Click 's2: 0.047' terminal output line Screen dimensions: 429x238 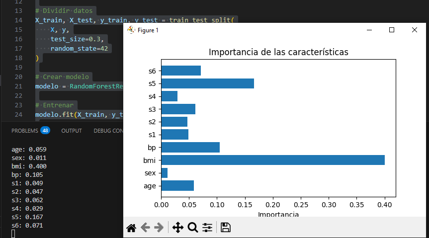[x=27, y=192]
